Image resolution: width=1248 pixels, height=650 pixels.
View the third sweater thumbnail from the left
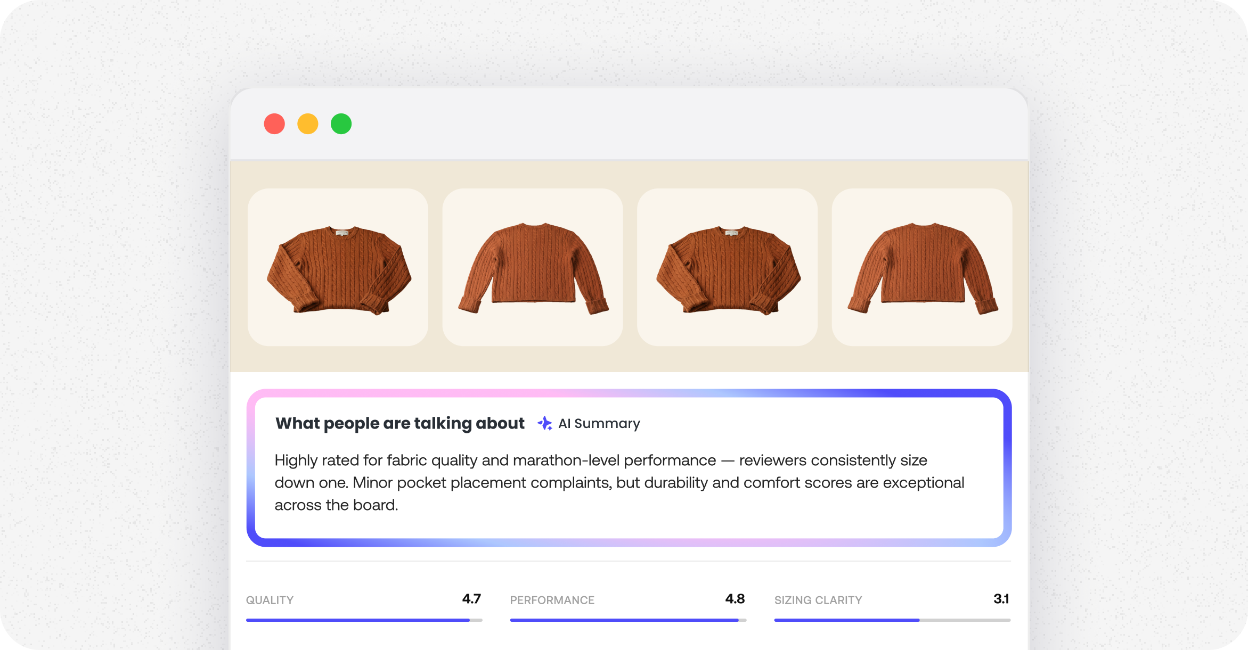(x=728, y=267)
